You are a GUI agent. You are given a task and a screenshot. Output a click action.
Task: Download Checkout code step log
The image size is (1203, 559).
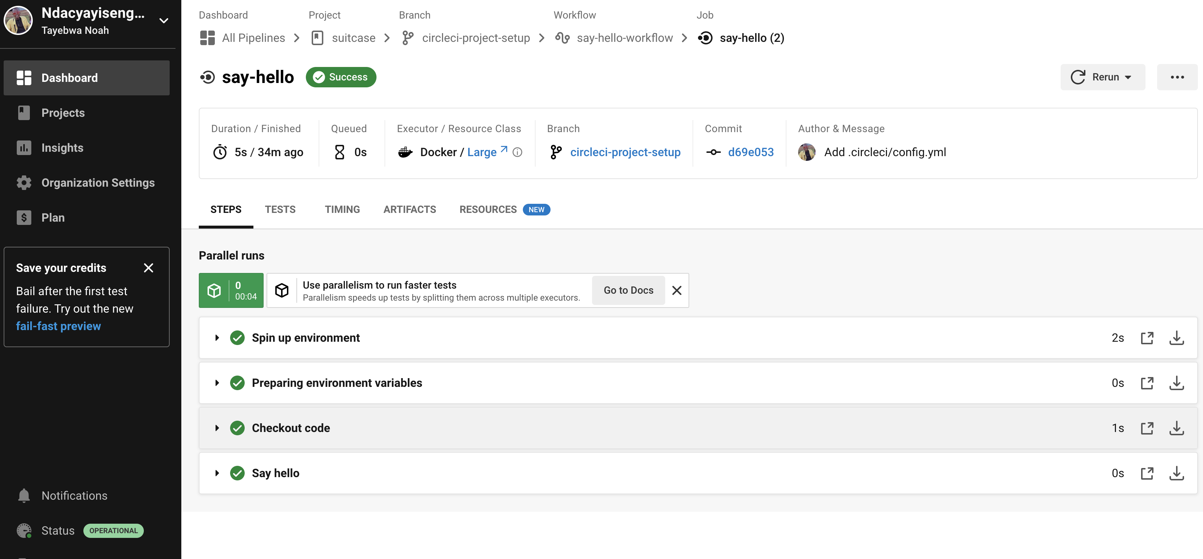pyautogui.click(x=1176, y=428)
